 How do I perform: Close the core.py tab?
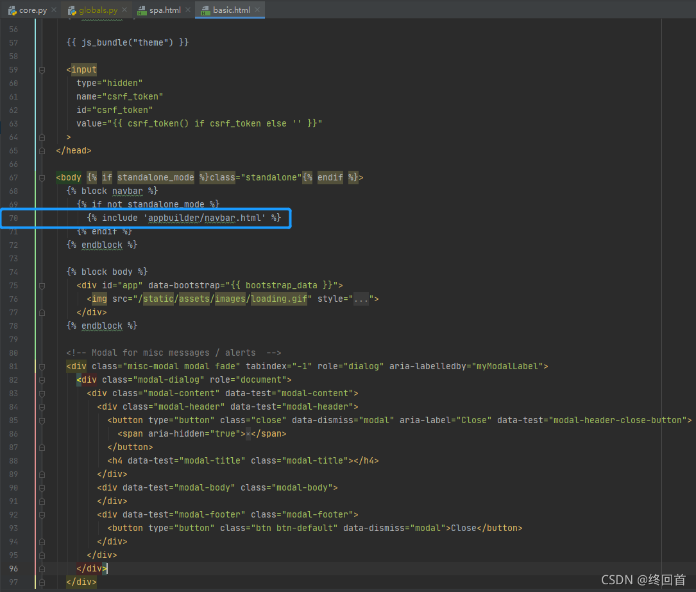click(x=54, y=10)
